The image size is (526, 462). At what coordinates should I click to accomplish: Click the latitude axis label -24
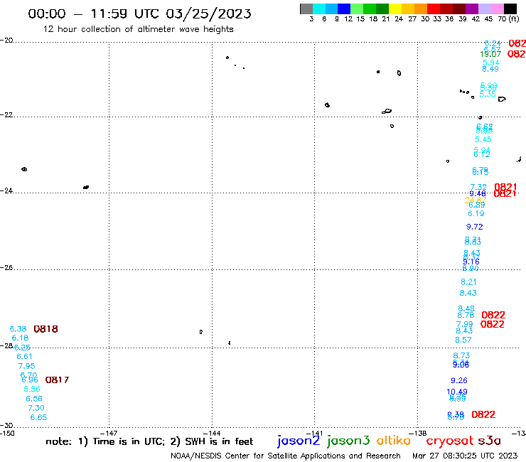click(x=6, y=190)
